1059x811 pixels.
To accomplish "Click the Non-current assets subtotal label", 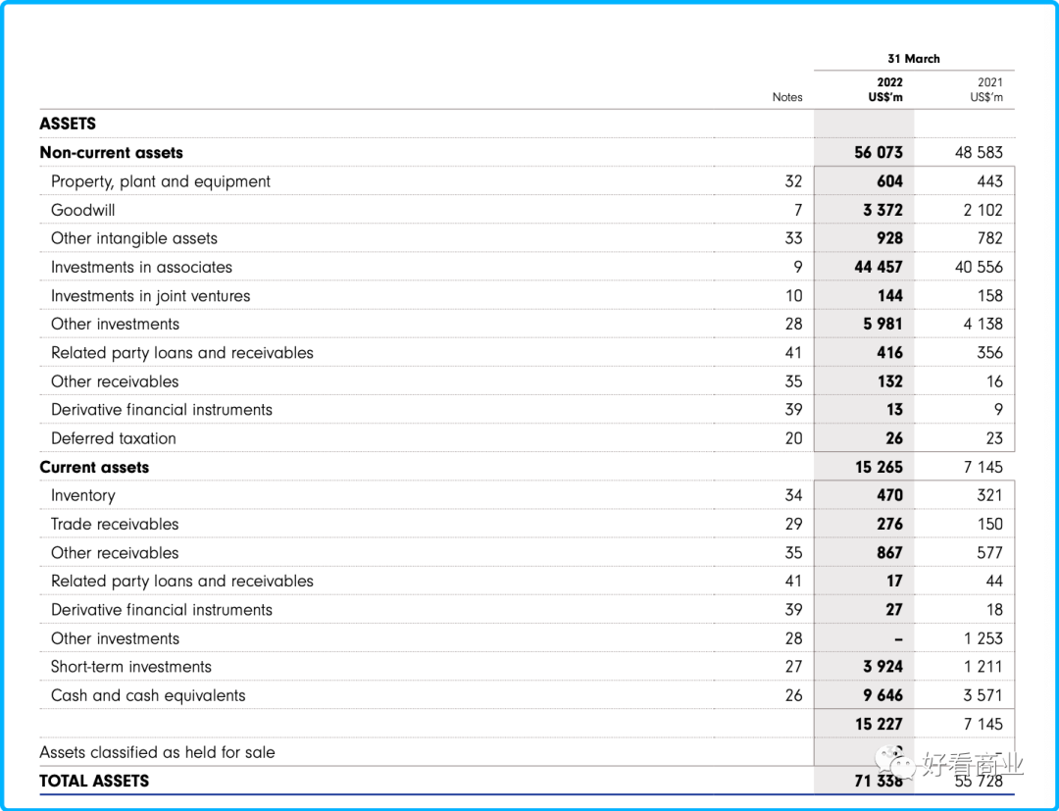I will 111,153.
